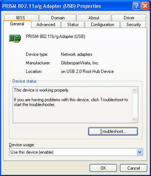Click inside the Device status text box
Image resolution: width=151 pixels, height=176 pixels.
(x=72, y=105)
